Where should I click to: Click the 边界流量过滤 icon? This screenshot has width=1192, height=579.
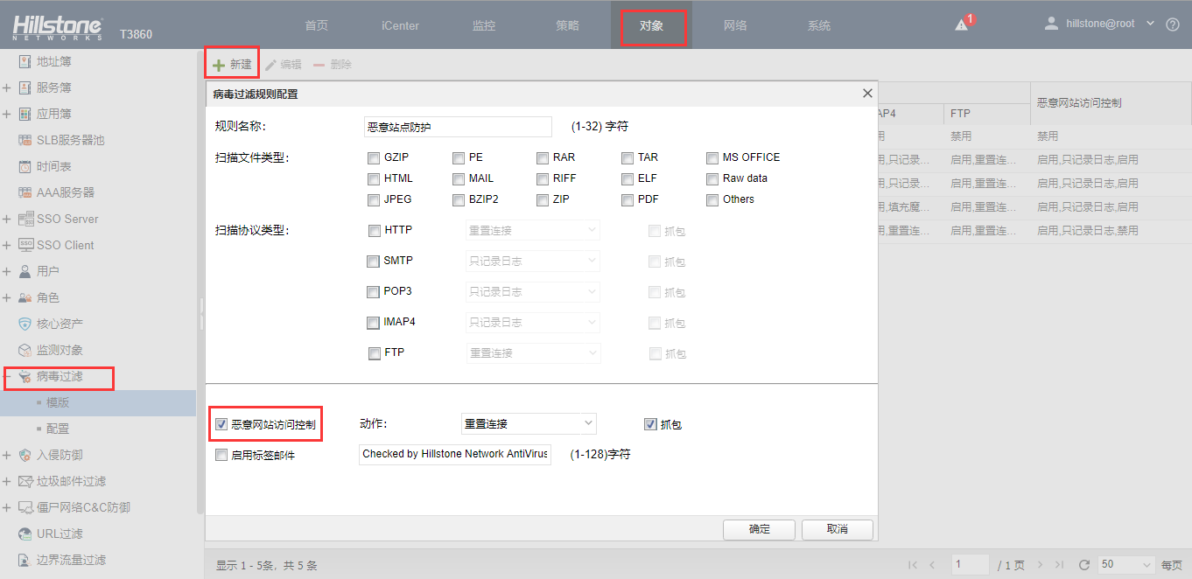point(25,560)
